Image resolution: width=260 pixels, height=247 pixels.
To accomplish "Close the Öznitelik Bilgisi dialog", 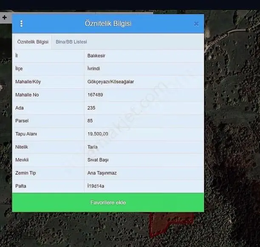I will click(x=196, y=24).
